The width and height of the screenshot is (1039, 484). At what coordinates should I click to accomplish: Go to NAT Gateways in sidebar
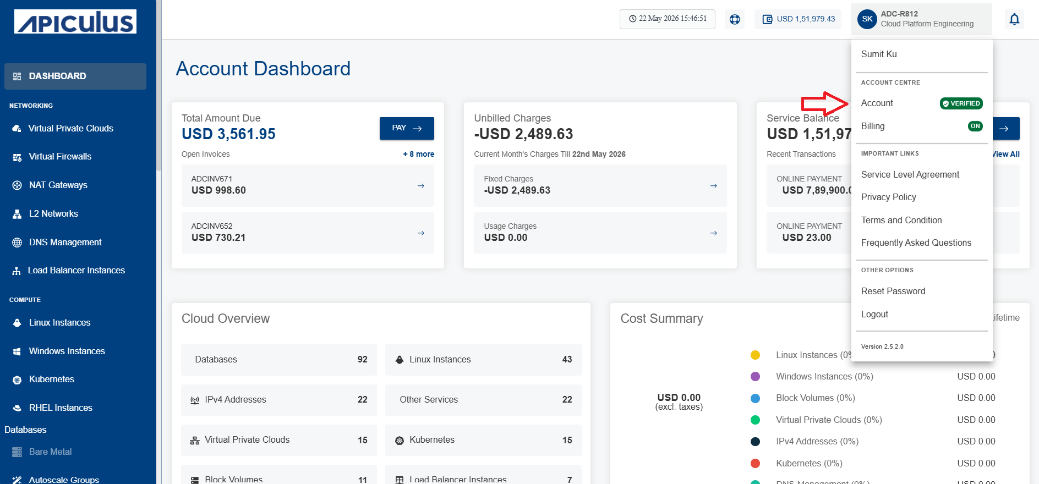[58, 185]
